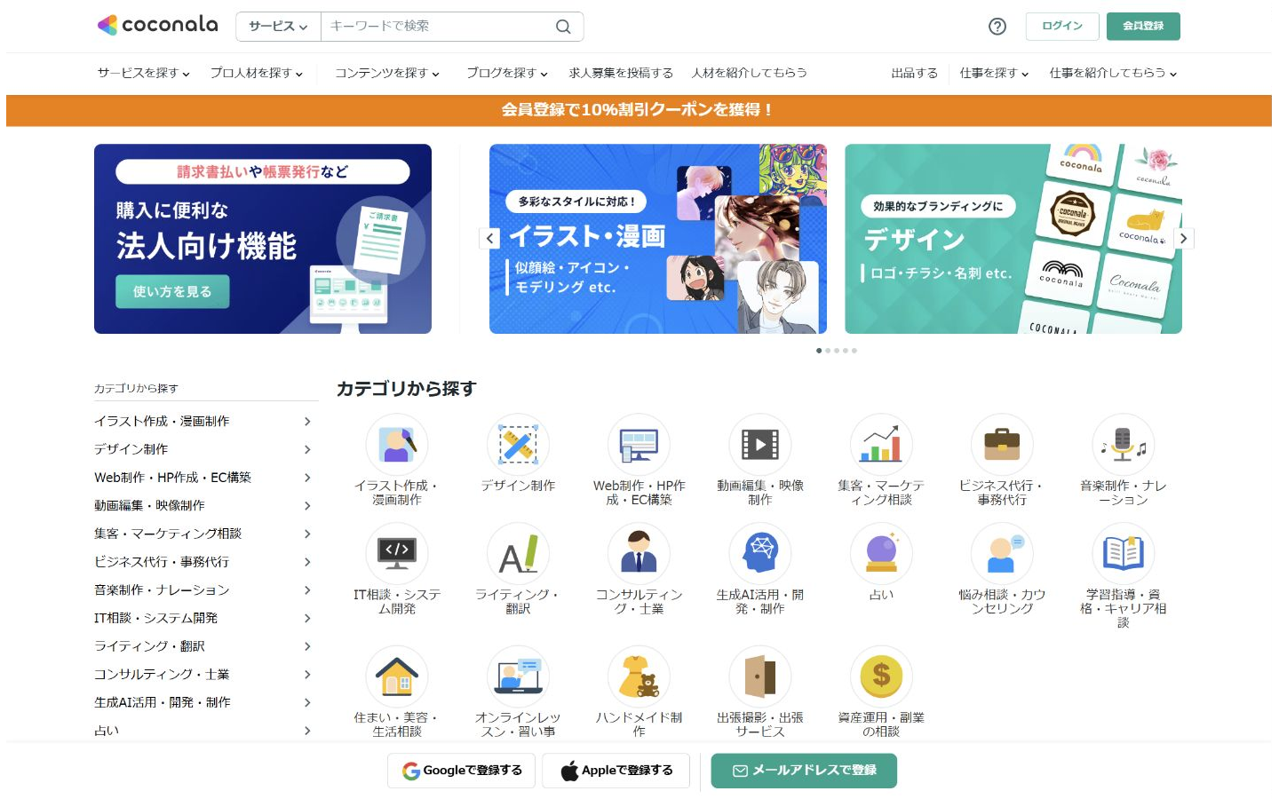Image resolution: width=1279 pixels, height=799 pixels.
Task: Click Googleで登録する button
Action: (461, 771)
